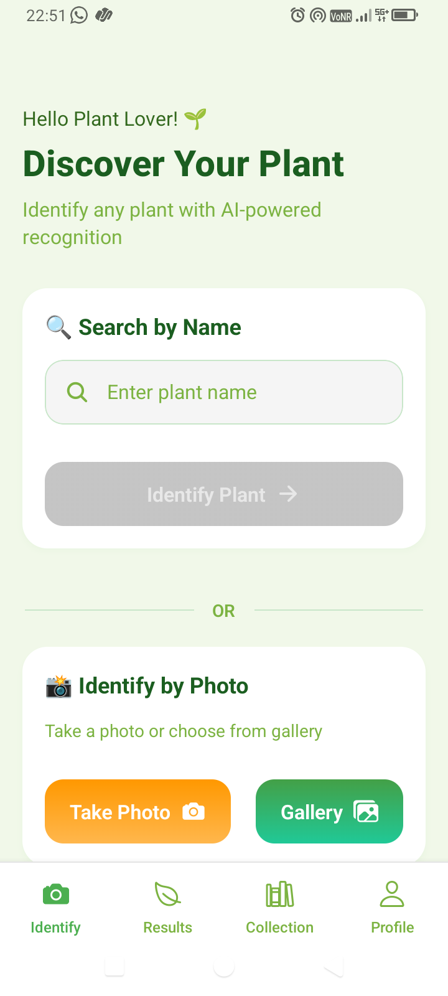Tap the alarm icon in status bar

298,15
